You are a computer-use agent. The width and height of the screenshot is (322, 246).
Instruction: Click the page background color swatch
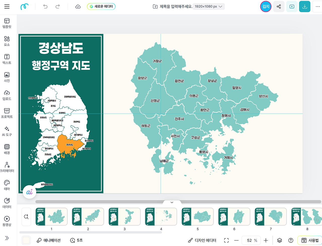click(x=26, y=240)
